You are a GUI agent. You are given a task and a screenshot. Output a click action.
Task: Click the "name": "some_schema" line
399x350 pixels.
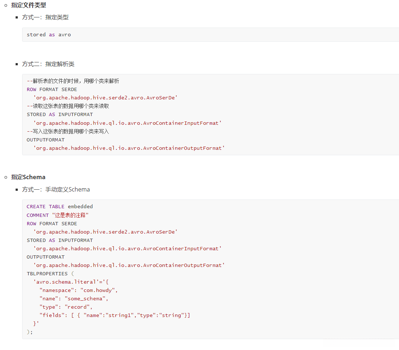click(x=74, y=299)
